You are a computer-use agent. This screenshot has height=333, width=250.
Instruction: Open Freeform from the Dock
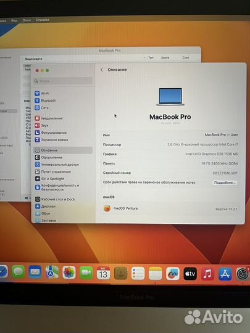pos(173,274)
